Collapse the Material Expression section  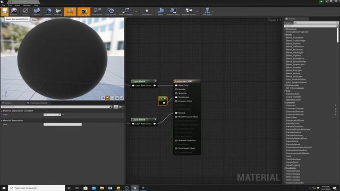(2, 120)
